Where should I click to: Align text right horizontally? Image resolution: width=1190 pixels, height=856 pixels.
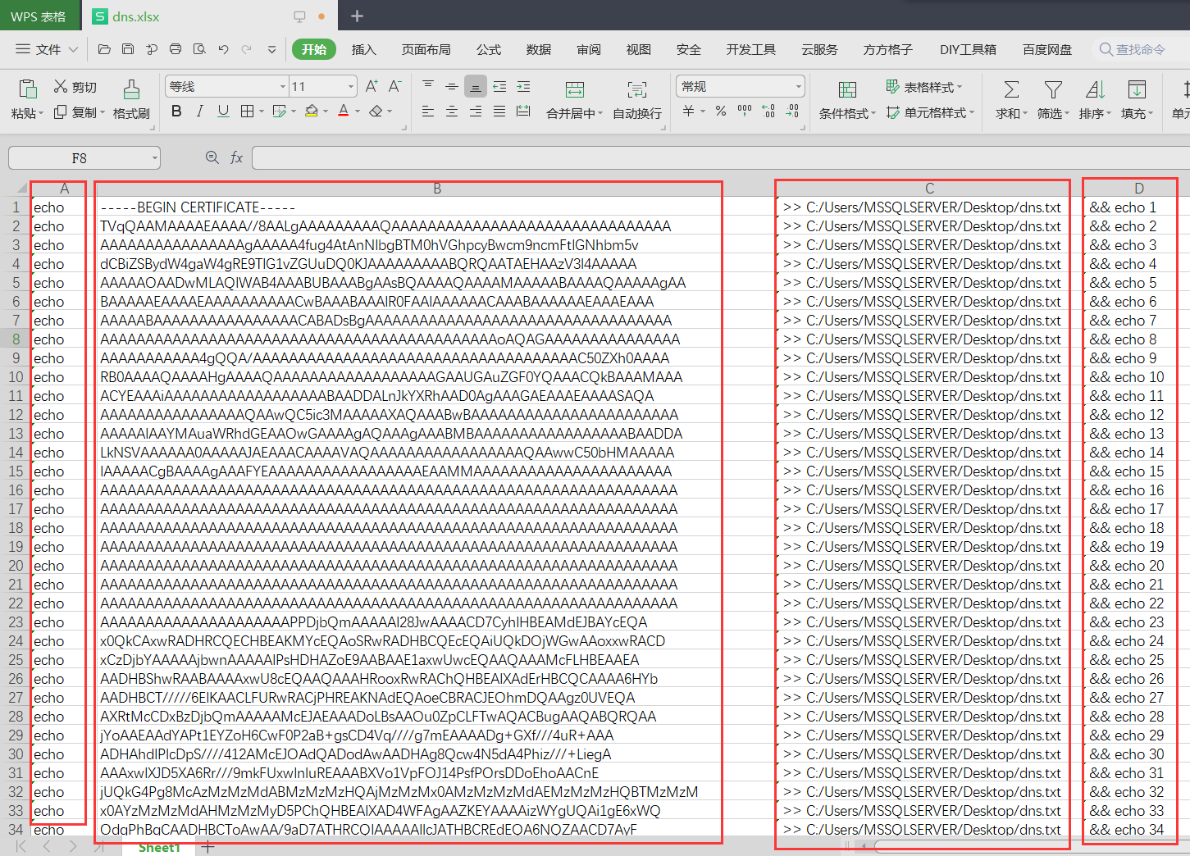click(475, 111)
